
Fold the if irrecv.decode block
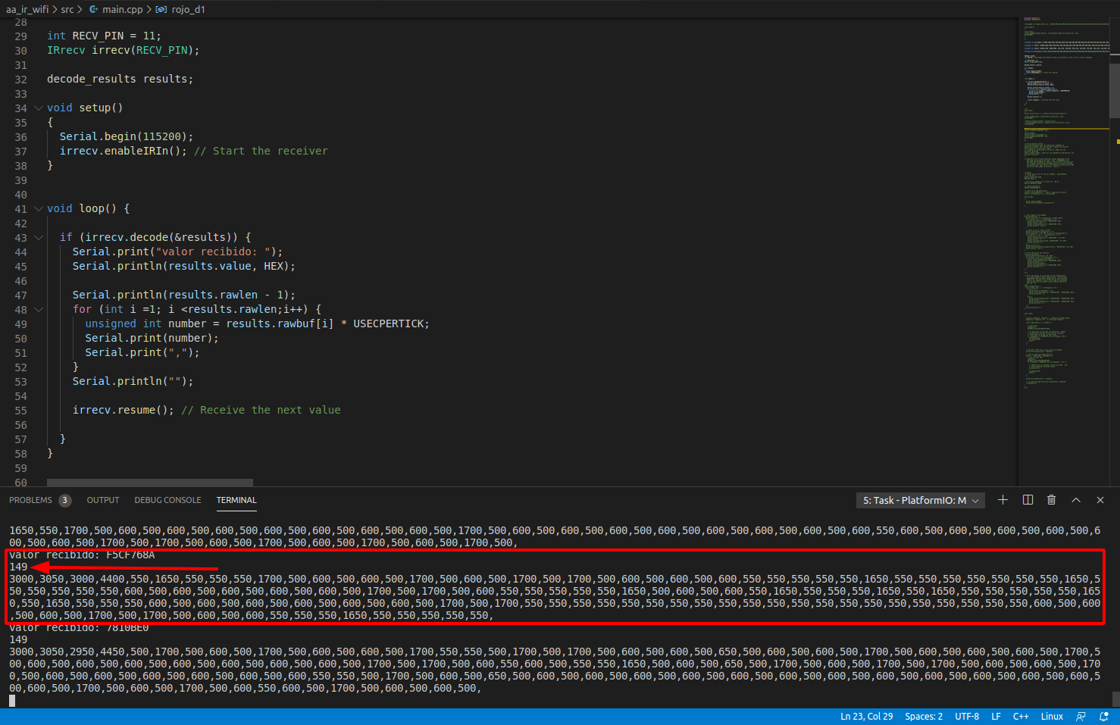[x=39, y=238]
